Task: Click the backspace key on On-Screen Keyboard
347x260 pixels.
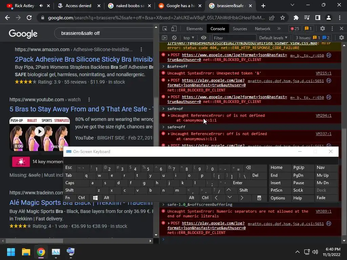Action: (x=256, y=168)
